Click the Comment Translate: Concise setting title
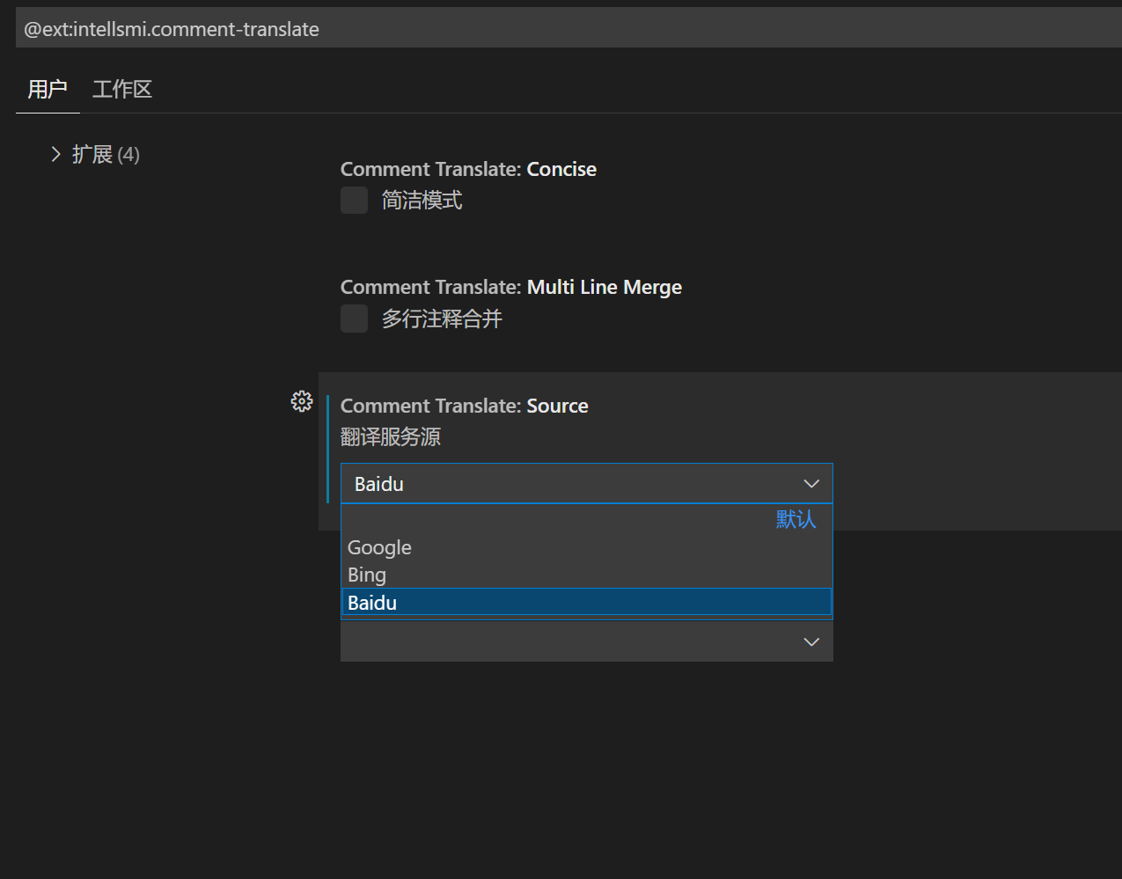Viewport: 1122px width, 879px height. click(x=468, y=169)
